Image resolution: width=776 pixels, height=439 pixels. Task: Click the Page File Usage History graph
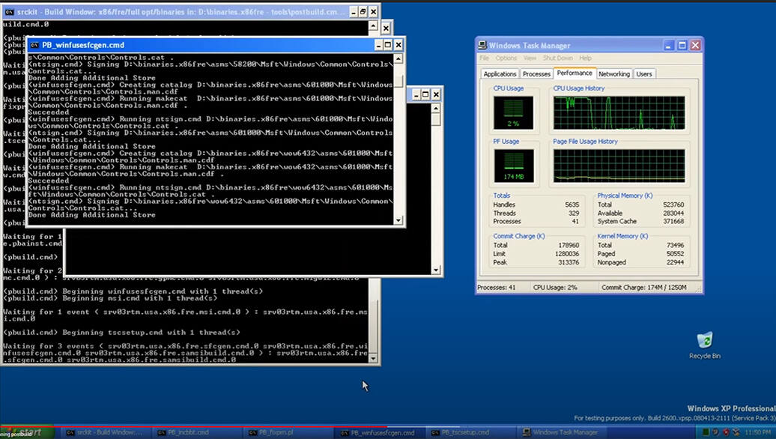pos(619,166)
